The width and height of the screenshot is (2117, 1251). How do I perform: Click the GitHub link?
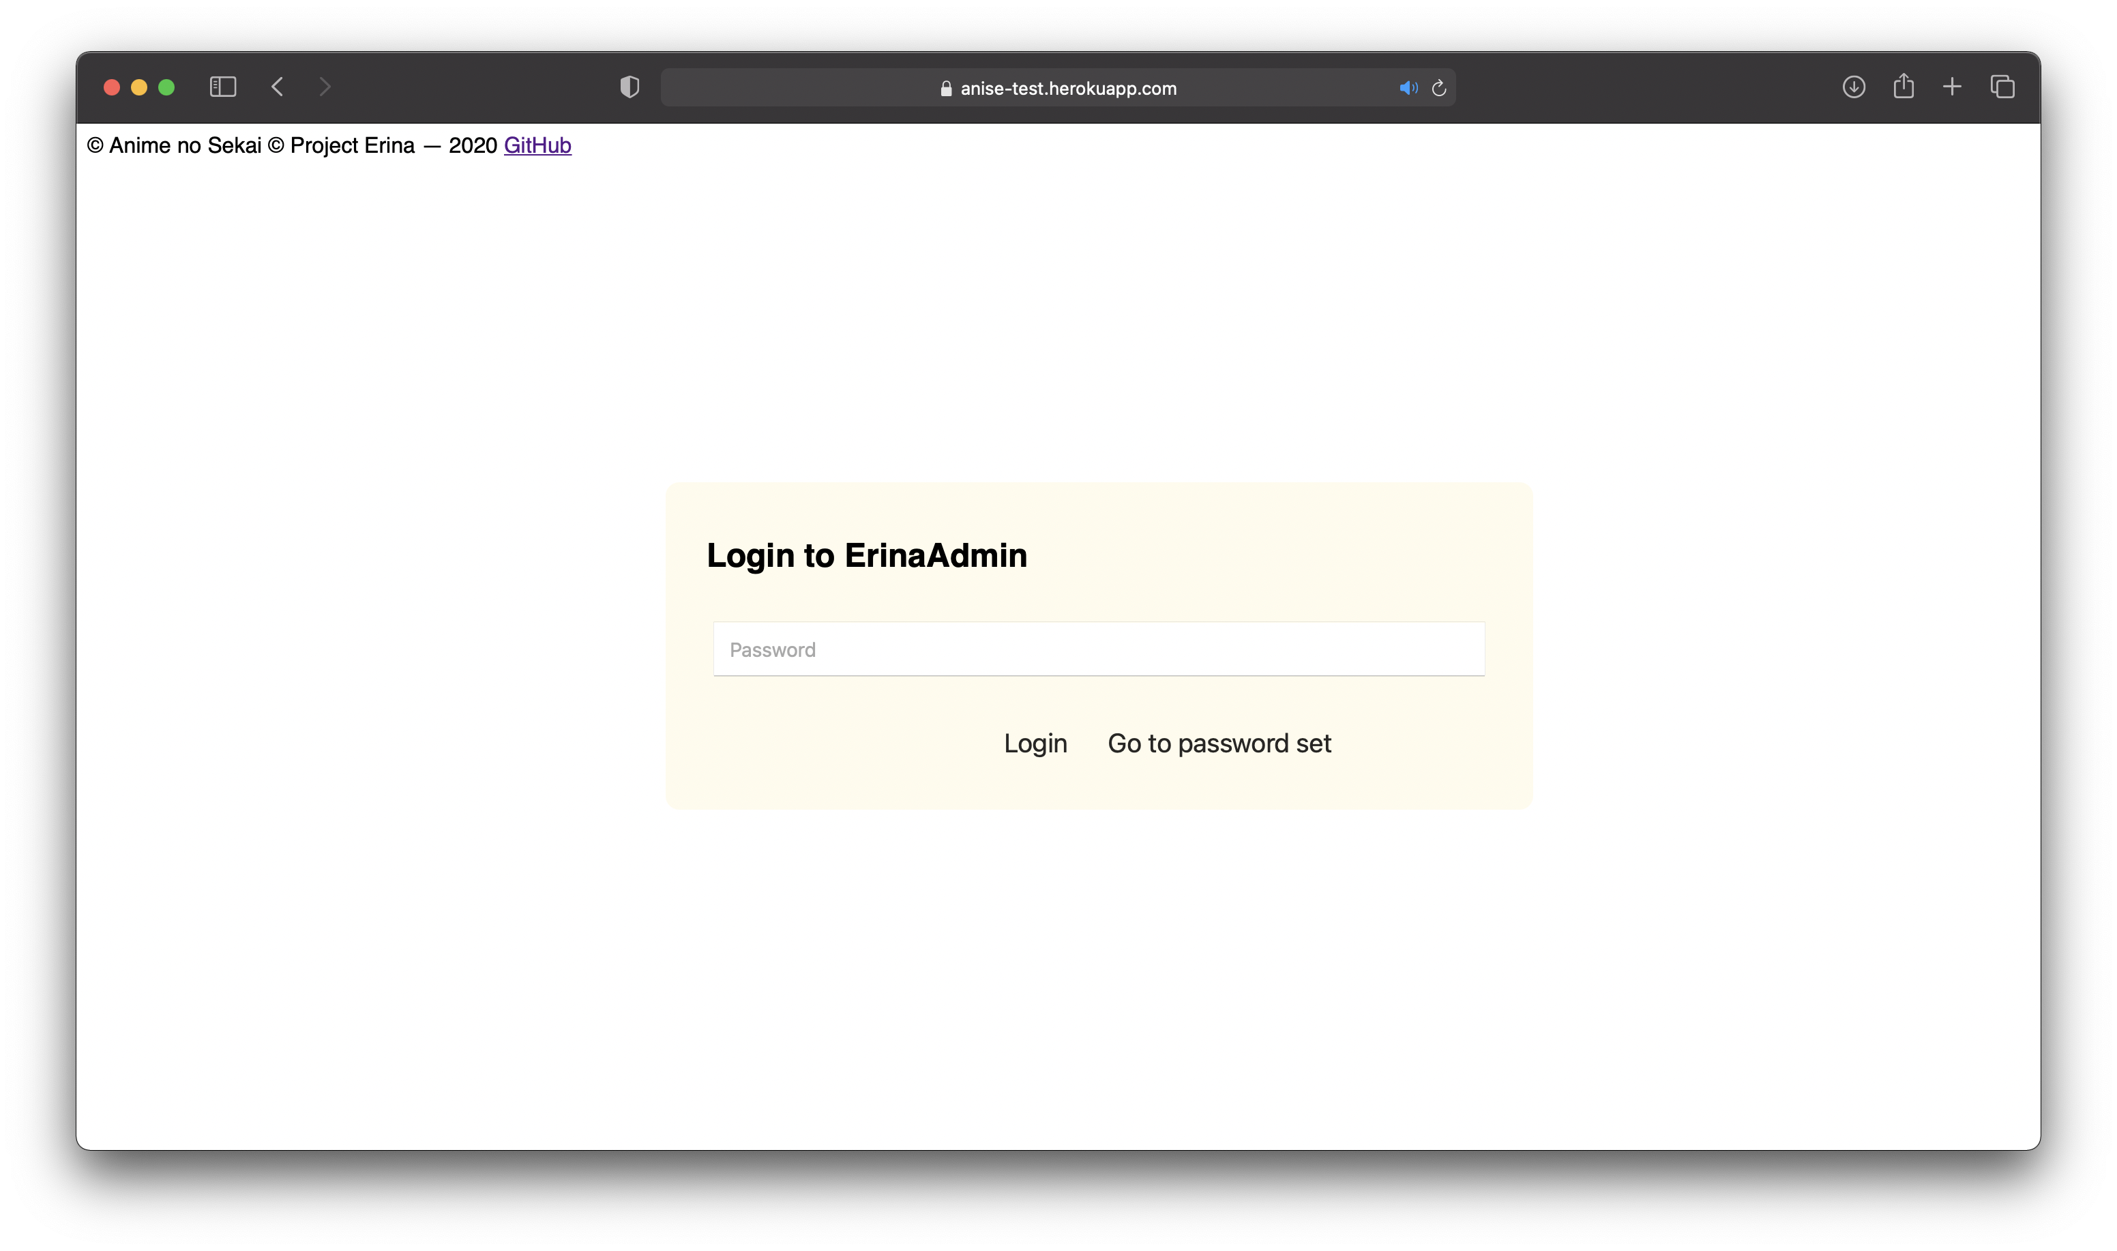536,145
